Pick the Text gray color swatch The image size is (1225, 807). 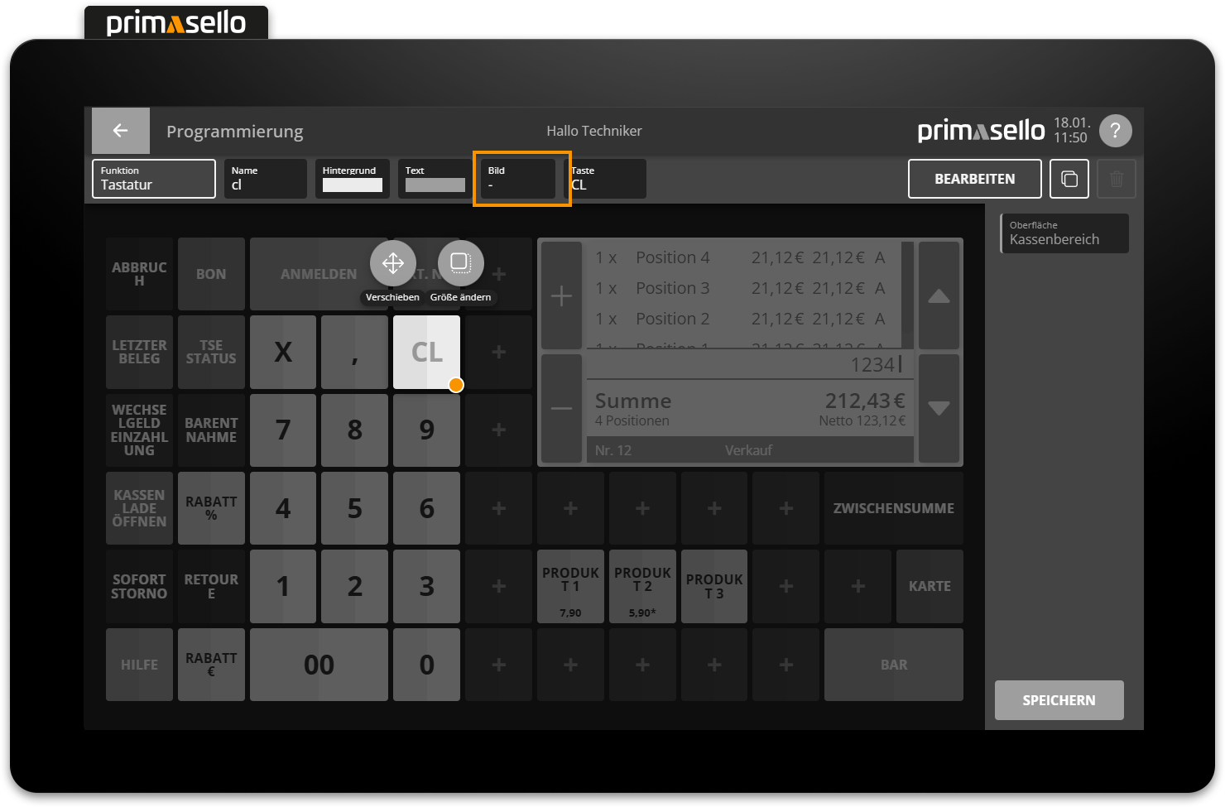coord(435,185)
